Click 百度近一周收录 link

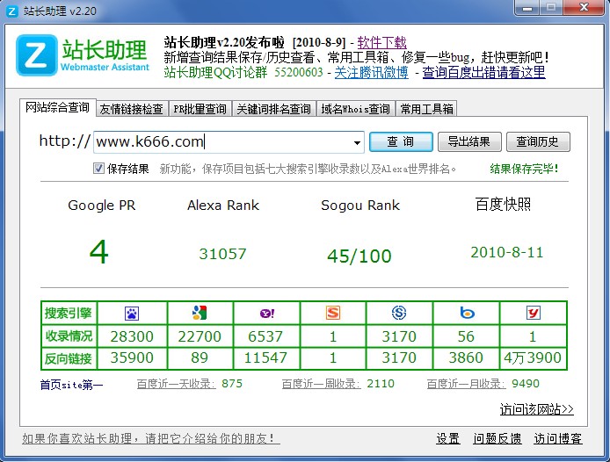321,384
